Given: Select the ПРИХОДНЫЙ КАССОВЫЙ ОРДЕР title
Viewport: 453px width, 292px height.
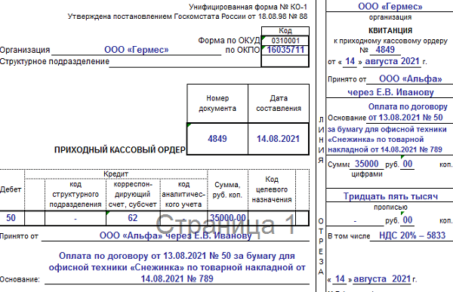Looking at the screenshot, I should (x=120, y=149).
